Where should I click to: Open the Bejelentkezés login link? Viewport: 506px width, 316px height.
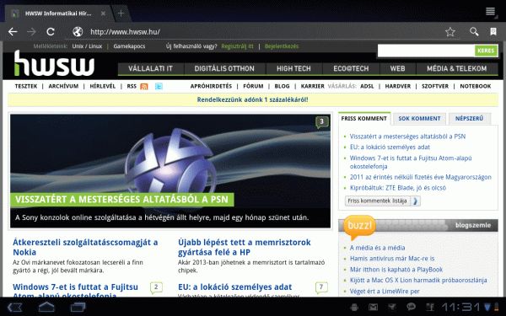tap(282, 46)
